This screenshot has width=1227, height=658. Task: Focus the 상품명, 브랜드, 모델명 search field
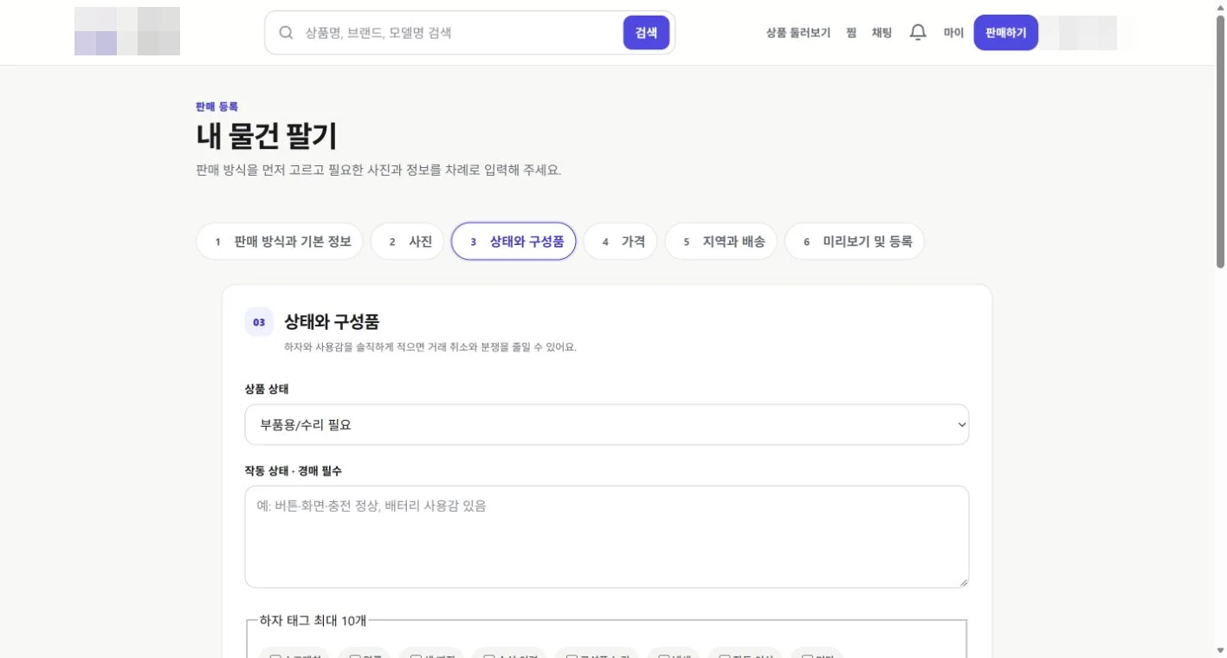459,33
